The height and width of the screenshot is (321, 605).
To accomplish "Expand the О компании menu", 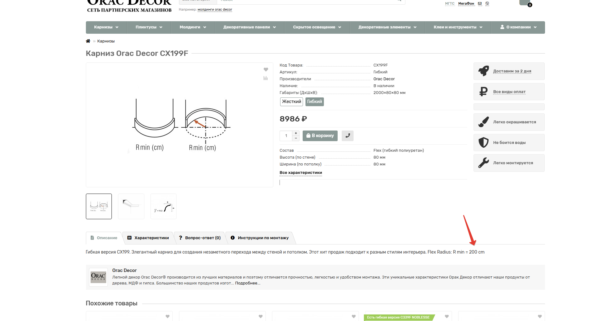I will [x=518, y=27].
